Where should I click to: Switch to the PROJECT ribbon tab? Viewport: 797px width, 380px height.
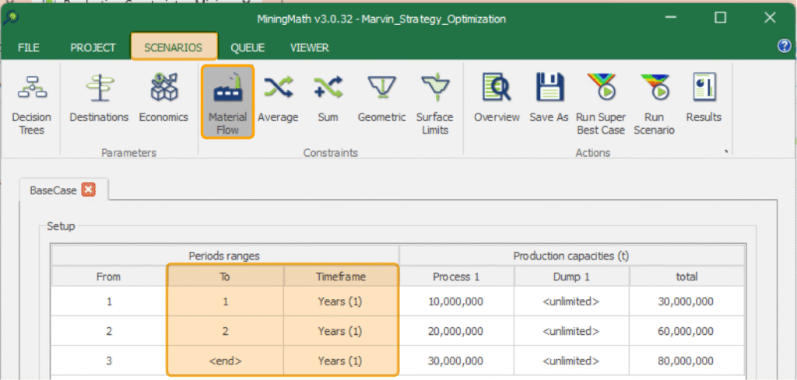(x=93, y=47)
